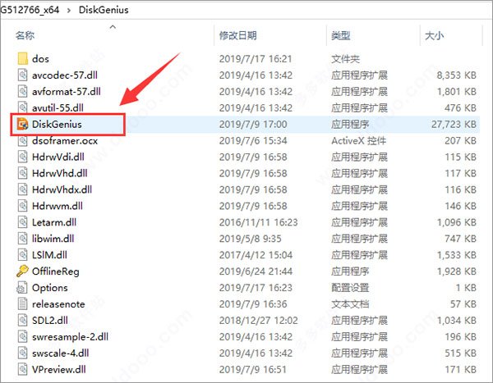Select the file name avutil-55.dll
The width and height of the screenshot is (493, 383).
click(x=58, y=107)
